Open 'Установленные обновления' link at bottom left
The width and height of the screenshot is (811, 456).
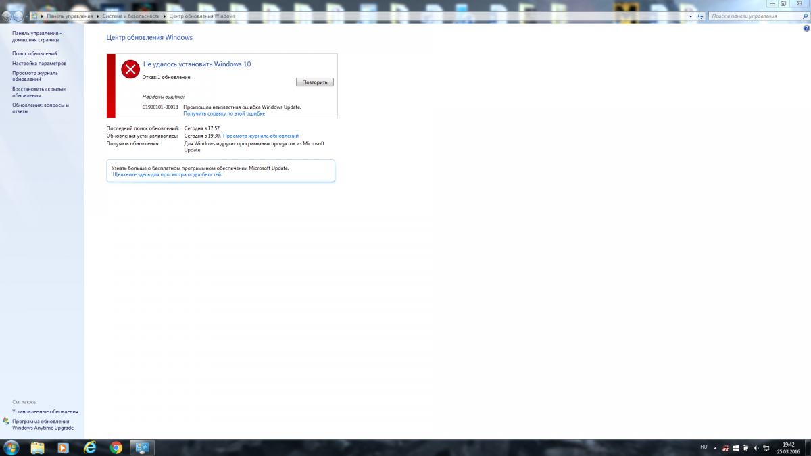[45, 411]
